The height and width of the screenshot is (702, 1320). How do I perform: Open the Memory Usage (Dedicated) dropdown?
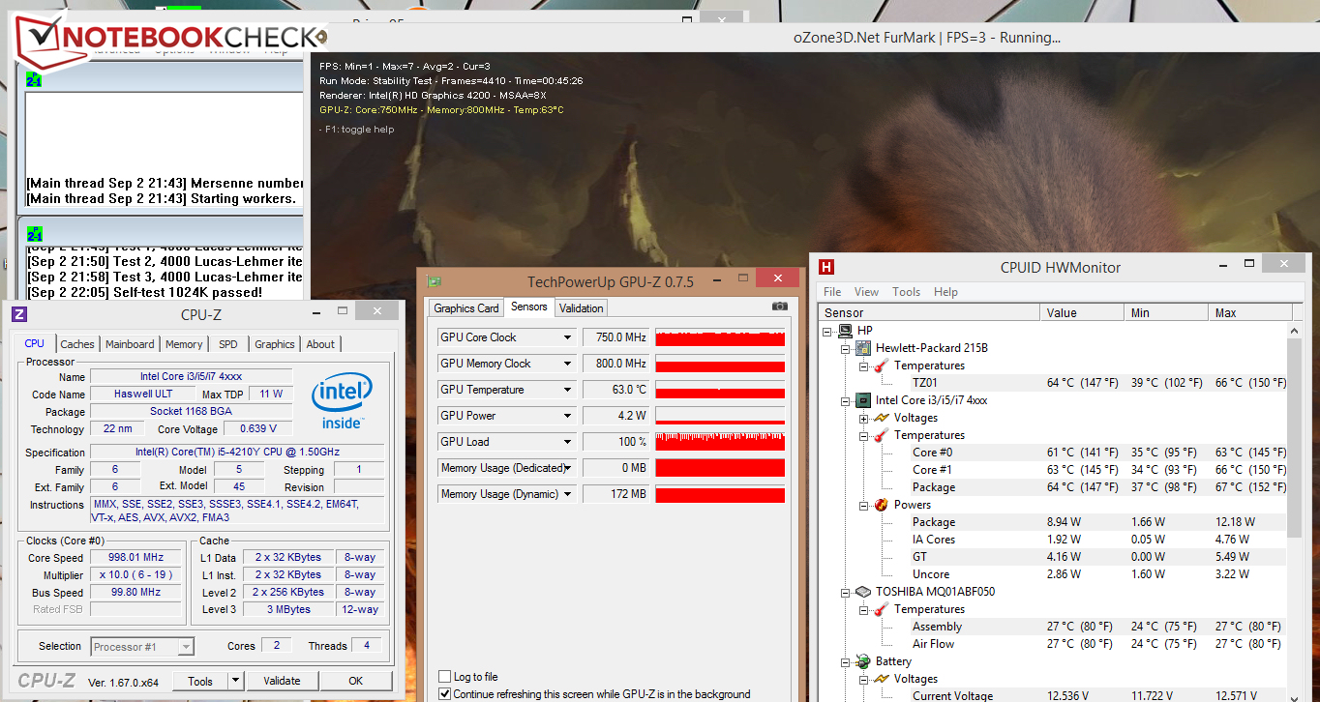point(568,468)
